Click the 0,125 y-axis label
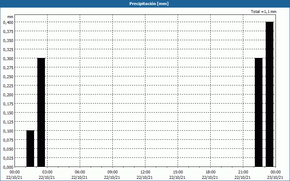This screenshot has height=181, width=290. coord(8,122)
